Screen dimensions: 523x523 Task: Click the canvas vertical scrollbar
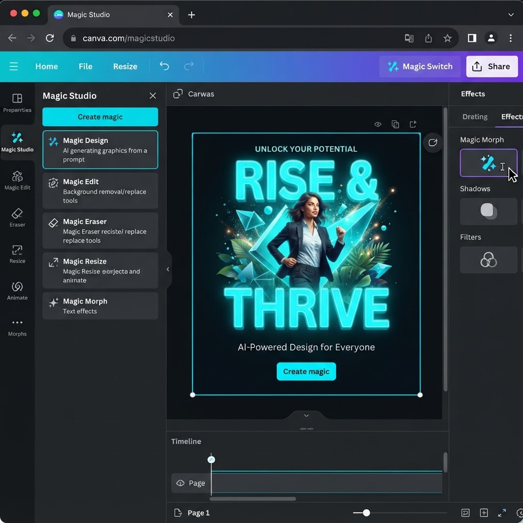pos(445,249)
